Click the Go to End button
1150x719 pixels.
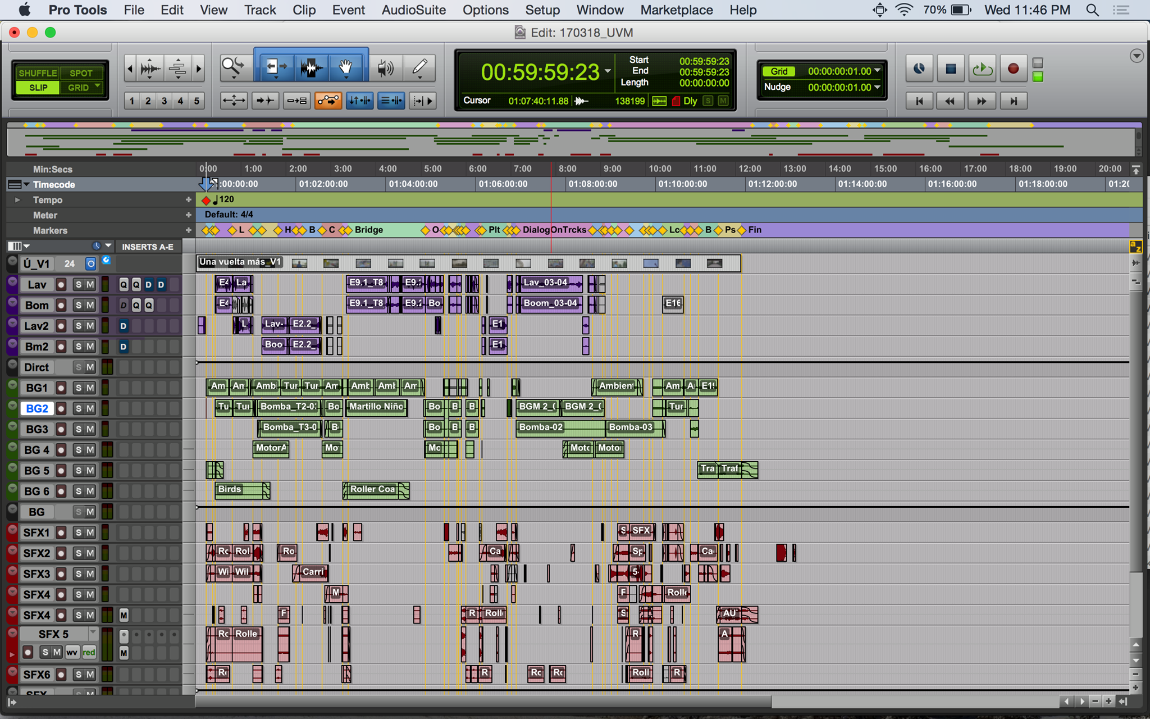pos(1013,101)
